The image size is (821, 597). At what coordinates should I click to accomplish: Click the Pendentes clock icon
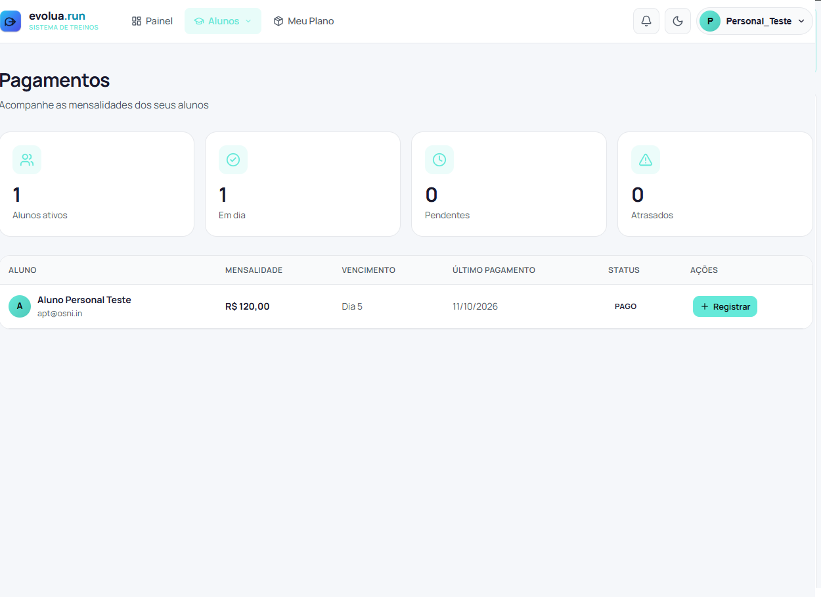tap(439, 160)
